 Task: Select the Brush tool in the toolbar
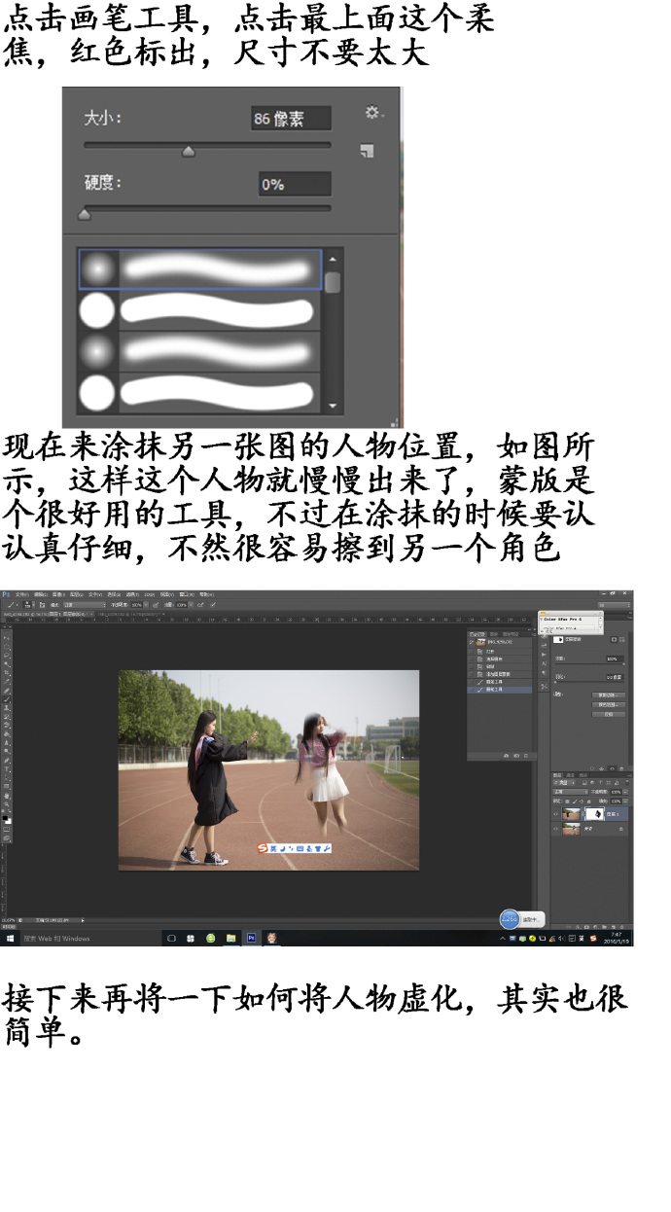point(7,699)
